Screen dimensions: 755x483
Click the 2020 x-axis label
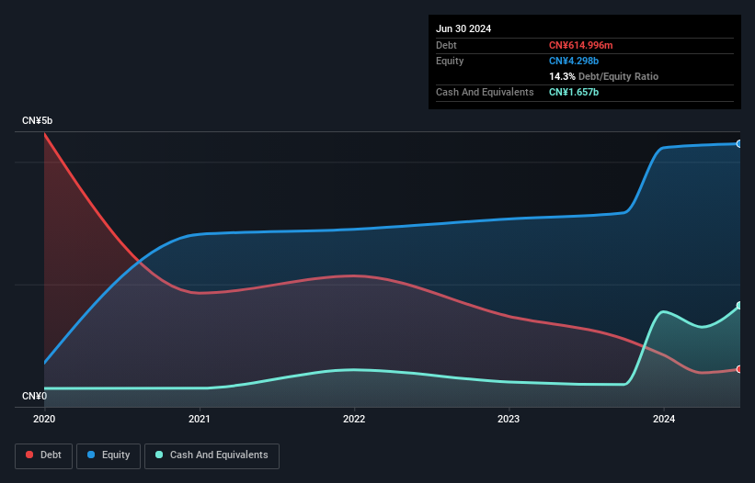[44, 419]
